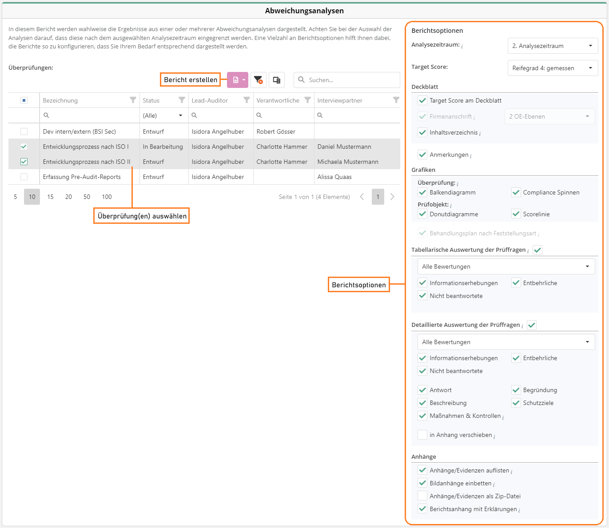Tick 'in Anhang verschieben' checkbox

click(x=422, y=435)
